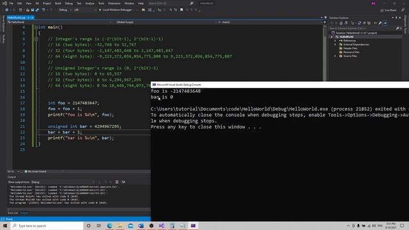409x230 pixels.
Task: Open HelloWorld project scope dropdown in editor
Action: click(59, 22)
